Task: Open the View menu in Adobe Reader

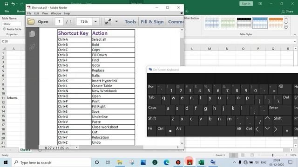Action: tap(45, 13)
